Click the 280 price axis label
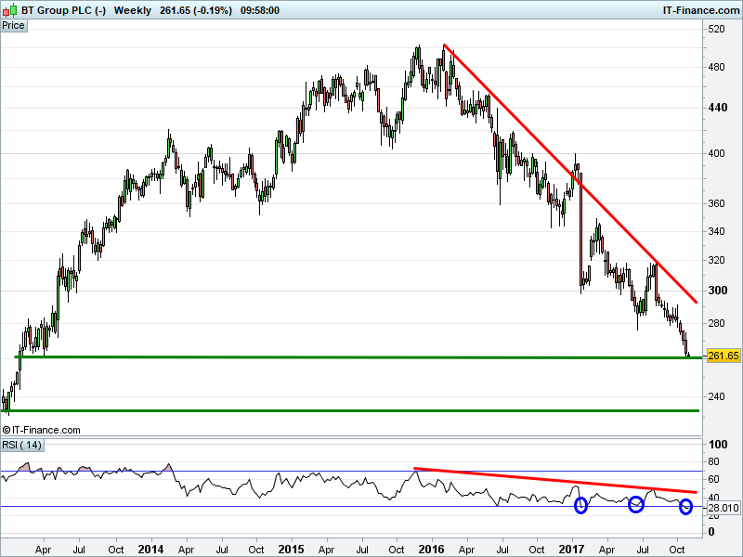Screen dimensions: 743x557 click(x=716, y=323)
